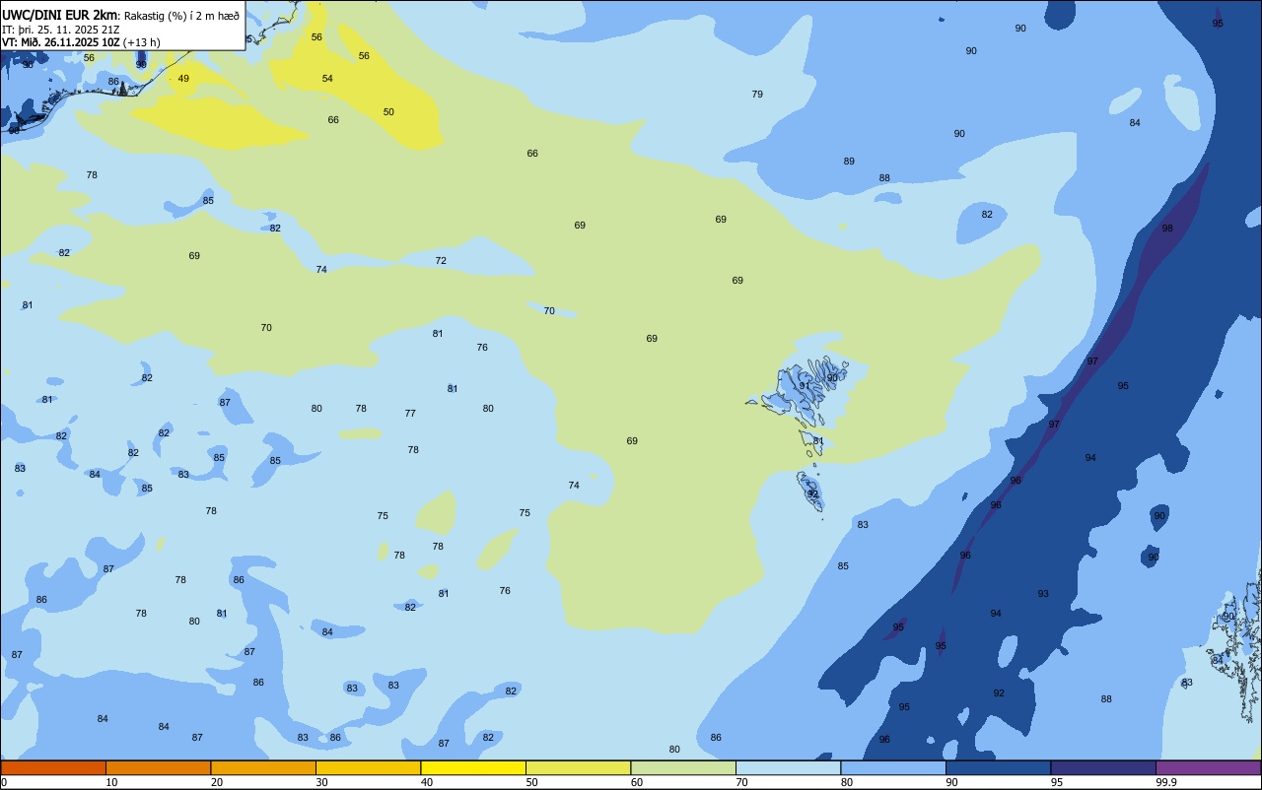Screen dimensions: 1262x790
Task: Click the '40' tick label on color scale
Action: (426, 782)
